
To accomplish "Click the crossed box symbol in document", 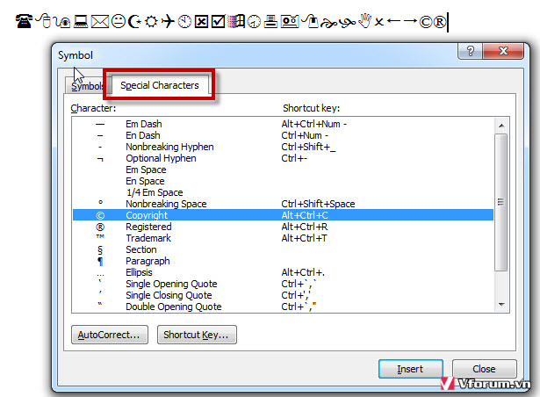I will point(201,22).
